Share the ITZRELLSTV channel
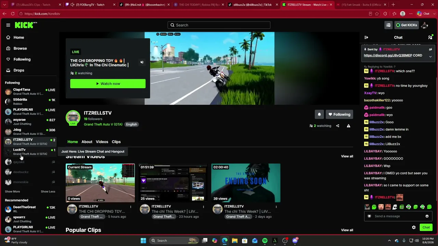The height and width of the screenshot is (246, 438). [x=337, y=126]
